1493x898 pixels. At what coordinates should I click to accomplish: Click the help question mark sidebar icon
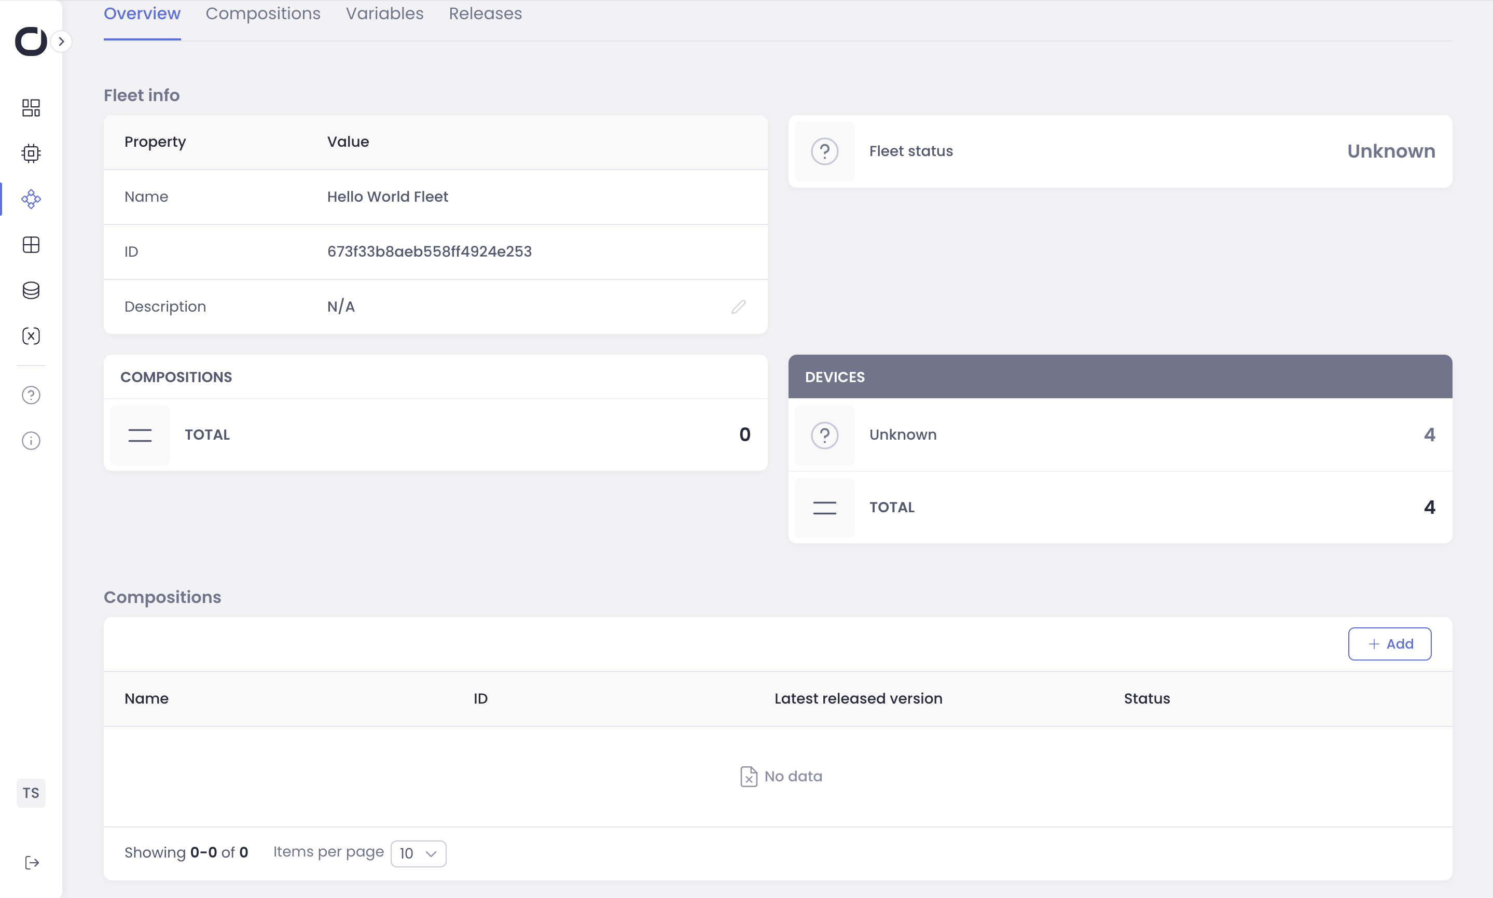tap(31, 395)
